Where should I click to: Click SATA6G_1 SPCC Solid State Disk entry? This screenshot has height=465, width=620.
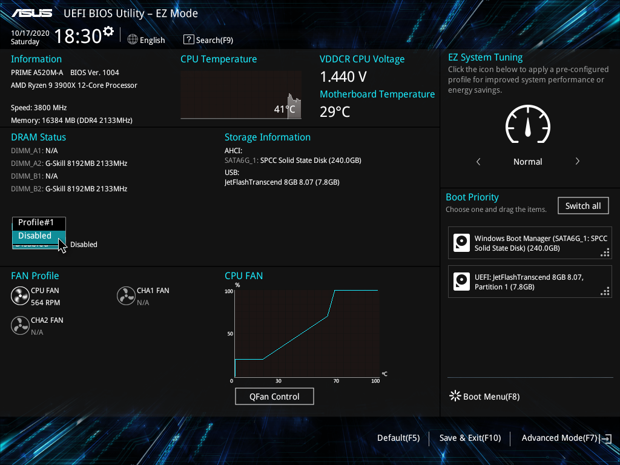pos(293,160)
